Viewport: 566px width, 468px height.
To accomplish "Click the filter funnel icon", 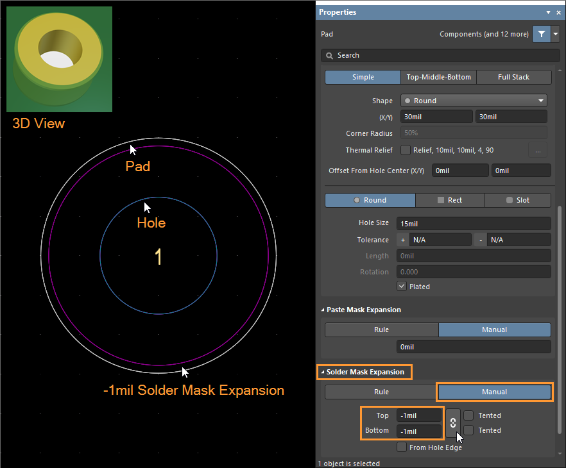I will (x=541, y=34).
